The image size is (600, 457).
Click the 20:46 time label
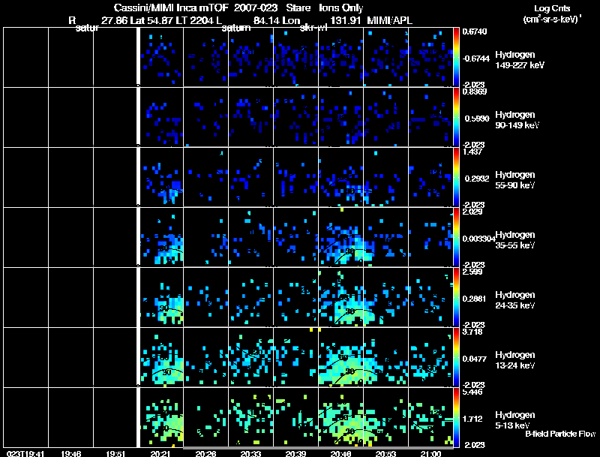pyautogui.click(x=340, y=453)
